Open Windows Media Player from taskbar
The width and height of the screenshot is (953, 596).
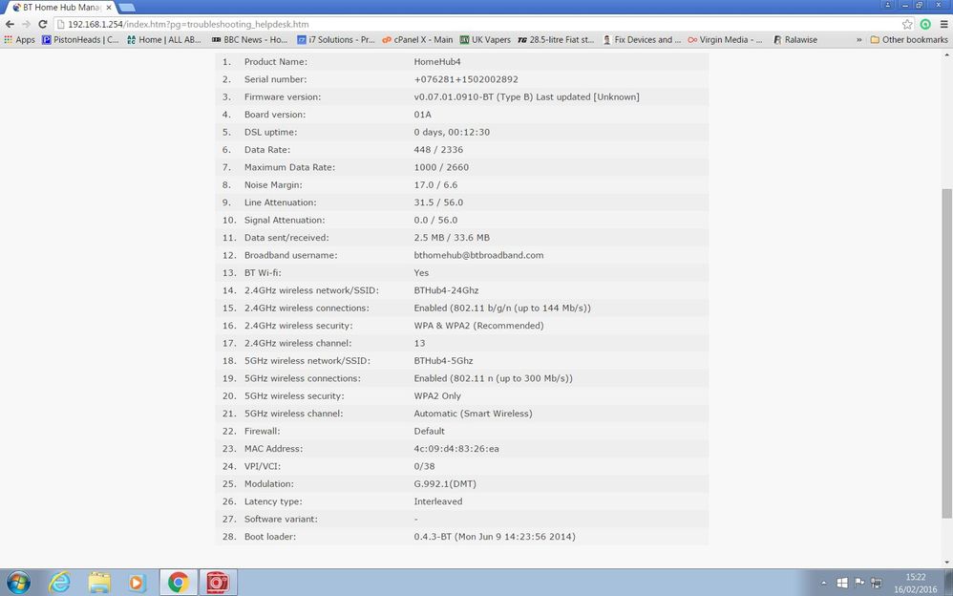[x=138, y=582]
